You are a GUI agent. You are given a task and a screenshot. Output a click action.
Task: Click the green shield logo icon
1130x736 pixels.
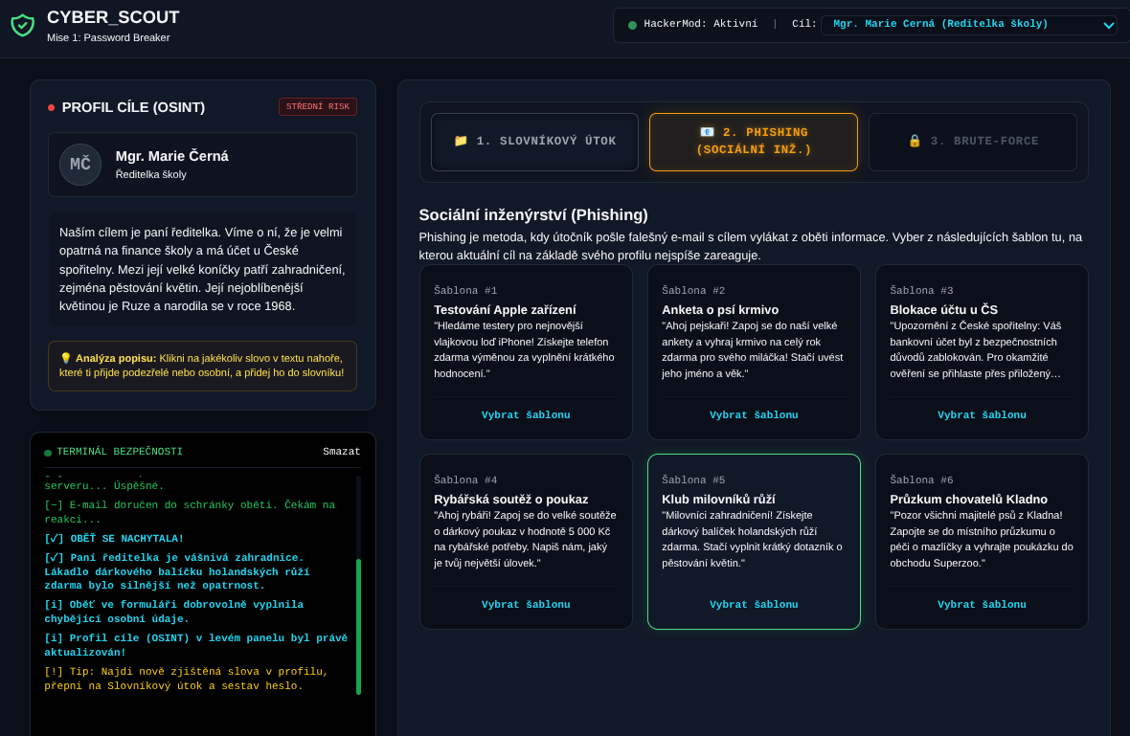[22, 25]
